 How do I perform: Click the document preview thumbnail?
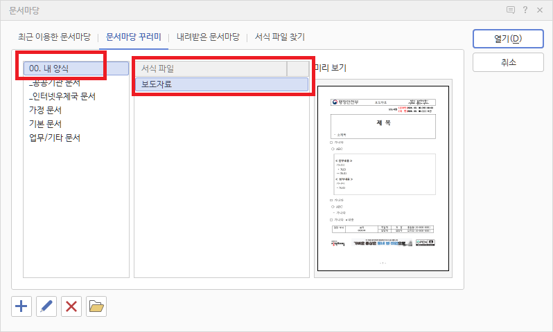pyautogui.click(x=383, y=178)
